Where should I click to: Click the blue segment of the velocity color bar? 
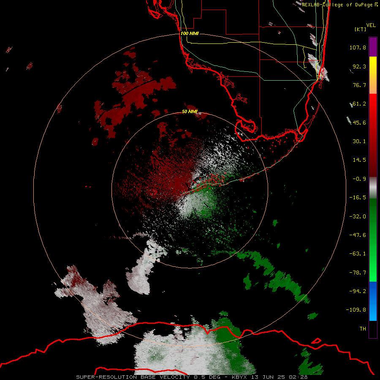[x=373, y=301]
